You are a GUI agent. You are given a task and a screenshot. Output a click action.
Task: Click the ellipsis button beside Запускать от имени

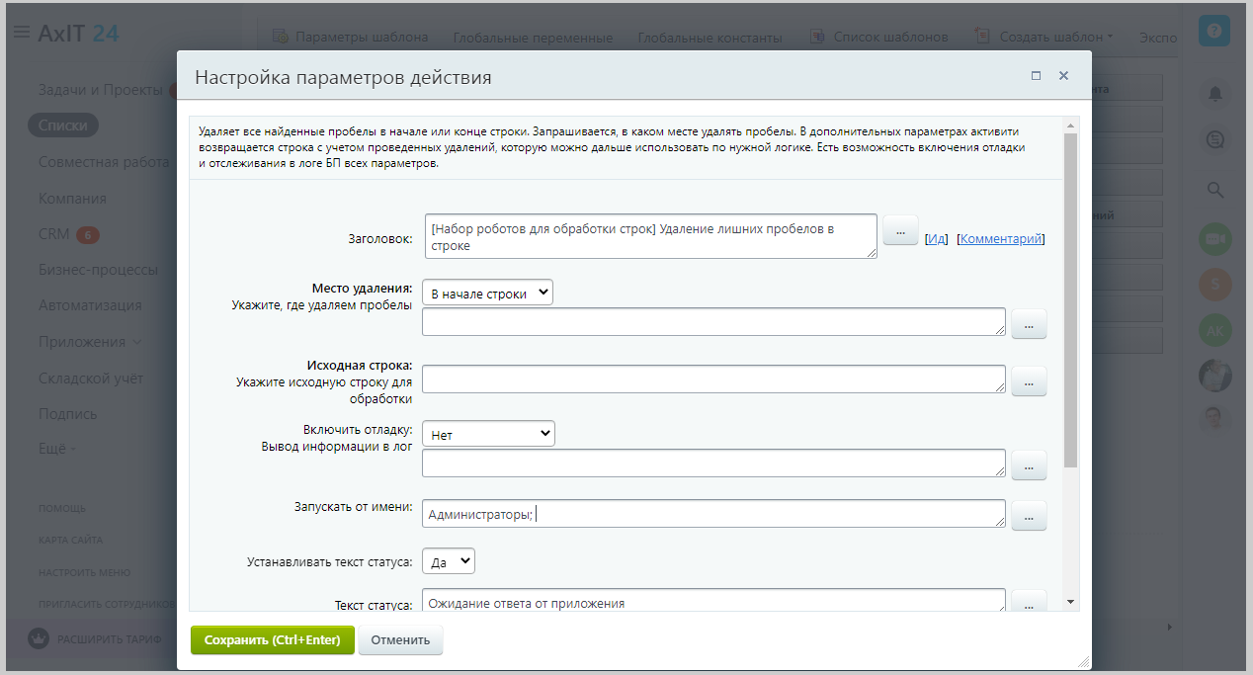(1029, 515)
